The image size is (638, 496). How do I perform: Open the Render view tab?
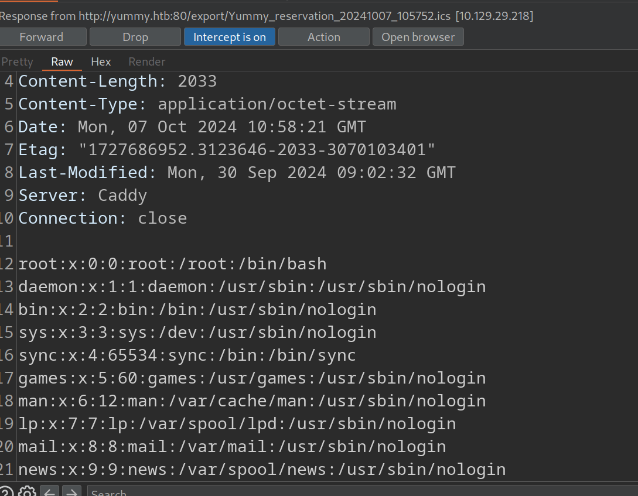[147, 62]
